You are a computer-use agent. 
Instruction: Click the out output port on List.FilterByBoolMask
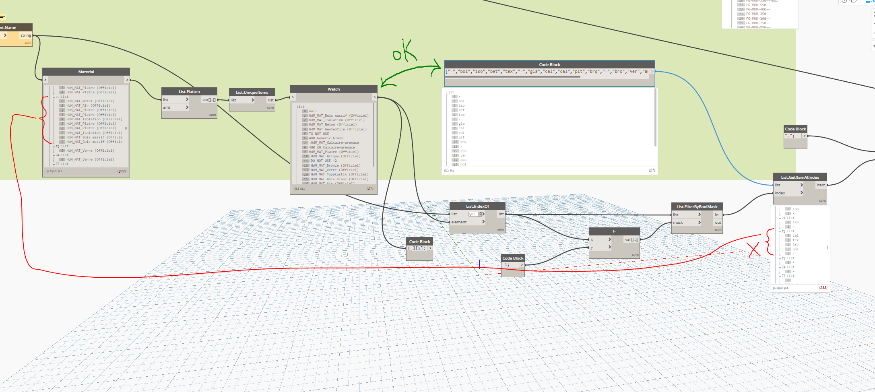point(718,222)
